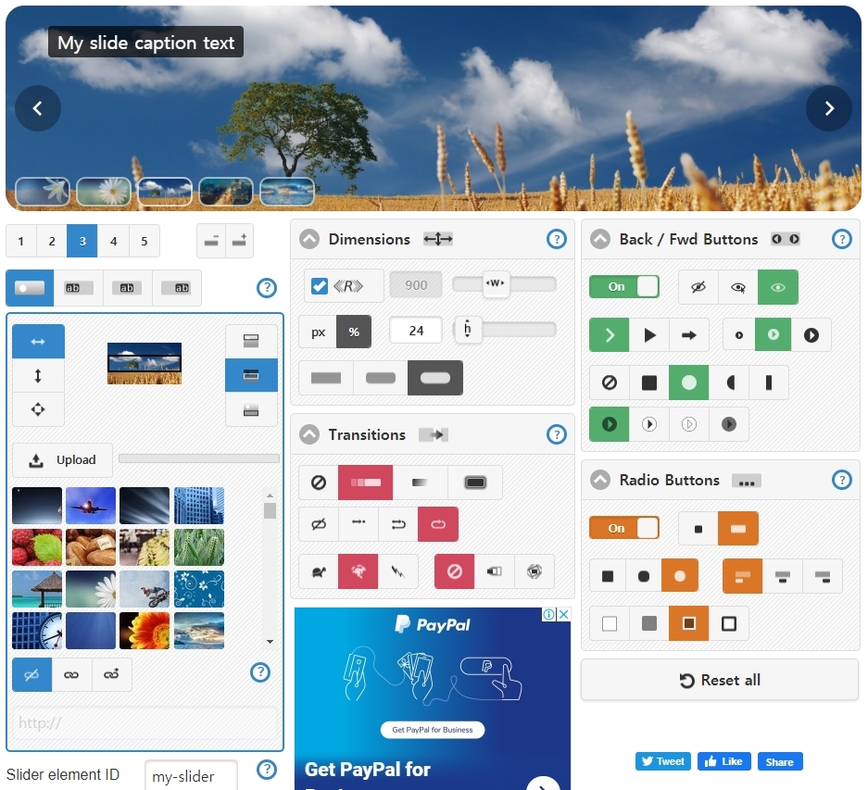Turn off the Radio Buttons switch
The width and height of the screenshot is (868, 790).
[623, 528]
